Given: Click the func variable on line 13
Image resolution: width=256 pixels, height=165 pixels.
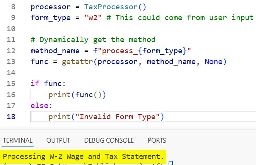Looking at the screenshot, I should (x=39, y=62).
